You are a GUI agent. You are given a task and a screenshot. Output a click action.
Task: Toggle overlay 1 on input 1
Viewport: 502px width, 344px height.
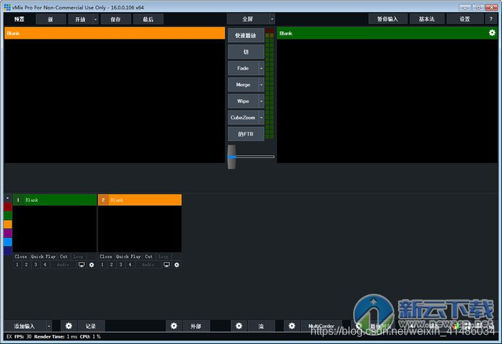(17, 265)
